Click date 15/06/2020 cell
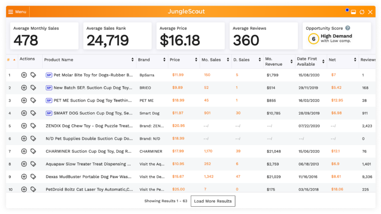The height and width of the screenshot is (214, 381). 309,151
